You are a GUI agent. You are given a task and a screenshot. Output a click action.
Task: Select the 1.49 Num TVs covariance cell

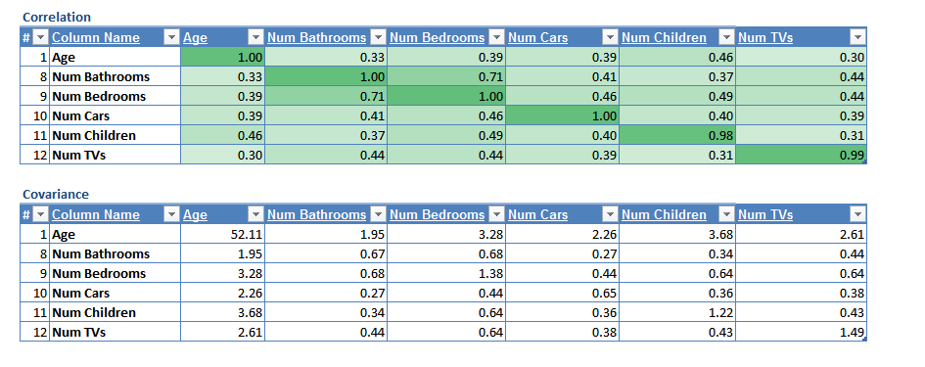point(801,332)
